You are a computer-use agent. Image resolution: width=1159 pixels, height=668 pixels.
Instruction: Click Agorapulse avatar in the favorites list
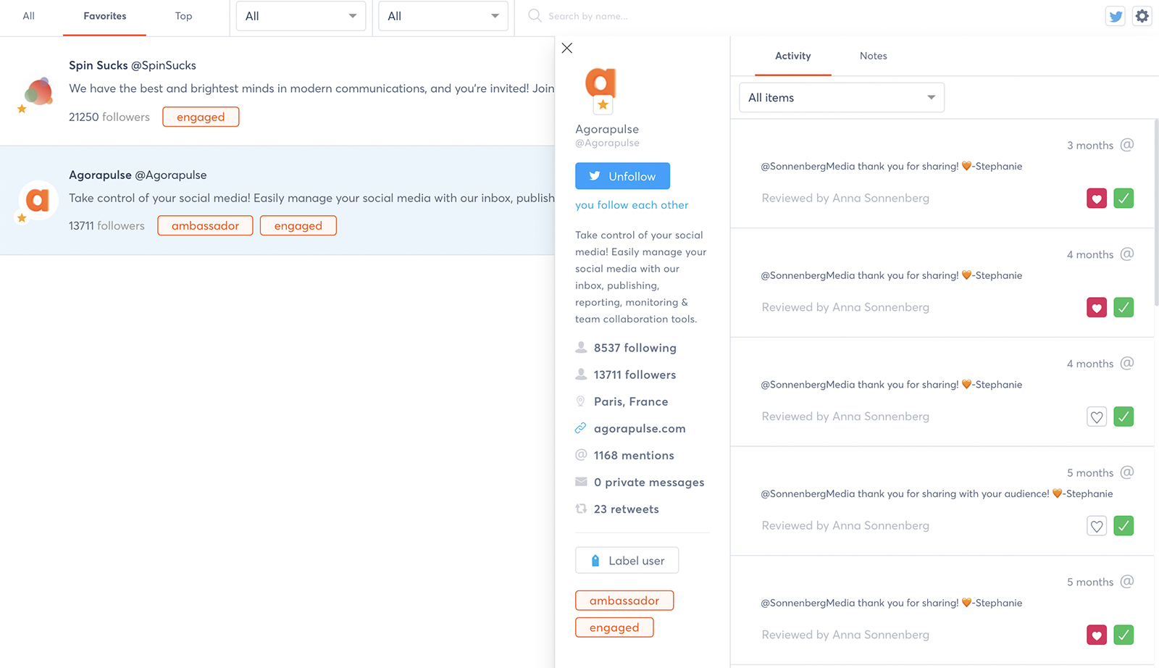38,199
